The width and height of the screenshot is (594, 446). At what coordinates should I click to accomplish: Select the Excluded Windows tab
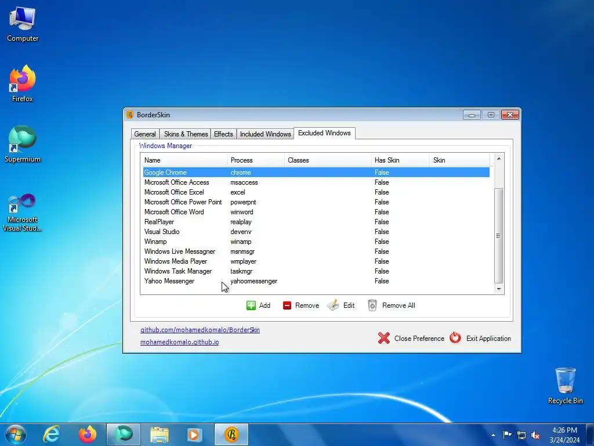[x=324, y=133]
